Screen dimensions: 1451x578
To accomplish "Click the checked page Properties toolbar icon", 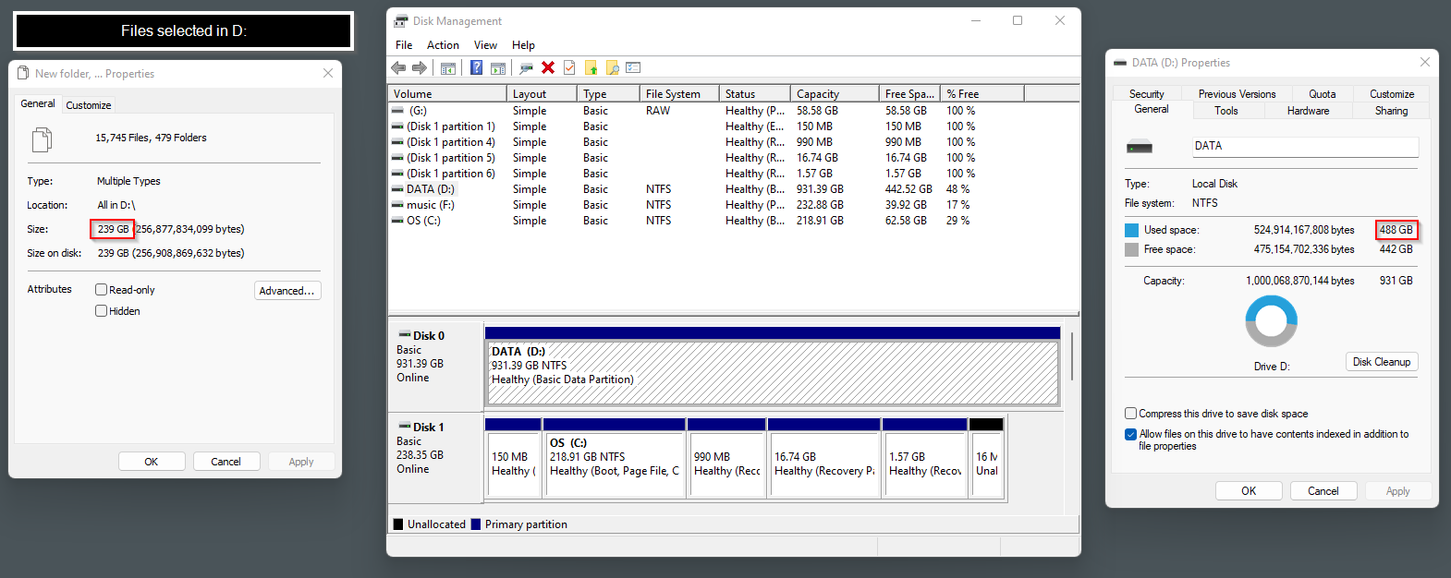I will 569,67.
